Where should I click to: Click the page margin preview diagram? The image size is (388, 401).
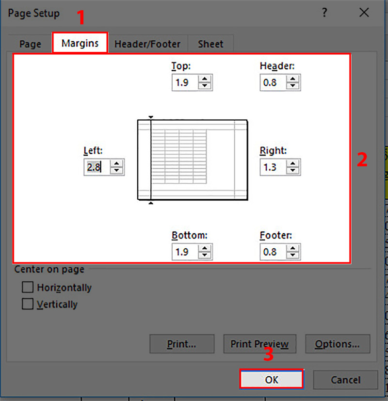pos(193,160)
